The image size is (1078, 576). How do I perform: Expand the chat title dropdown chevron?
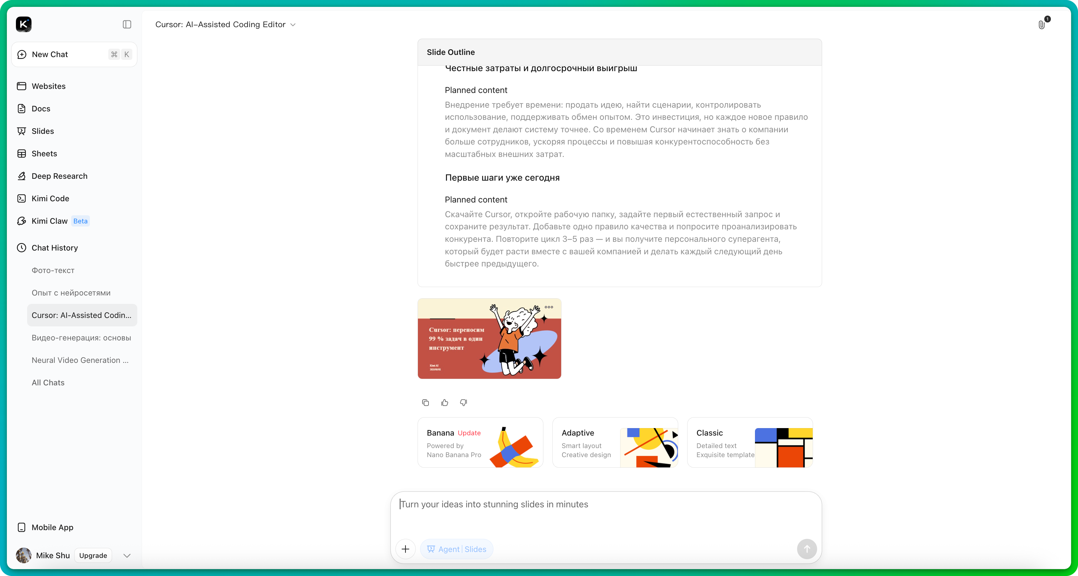[x=293, y=25]
